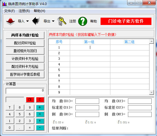
Task: Click the red pyramid import icon
Action: (10, 21)
